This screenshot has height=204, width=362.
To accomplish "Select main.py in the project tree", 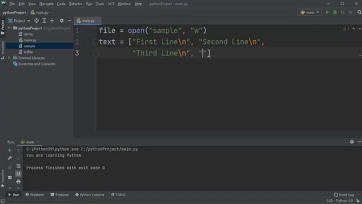I will pyautogui.click(x=30, y=40).
